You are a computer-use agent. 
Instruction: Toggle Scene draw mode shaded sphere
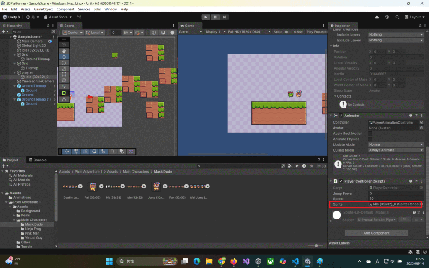172,32
